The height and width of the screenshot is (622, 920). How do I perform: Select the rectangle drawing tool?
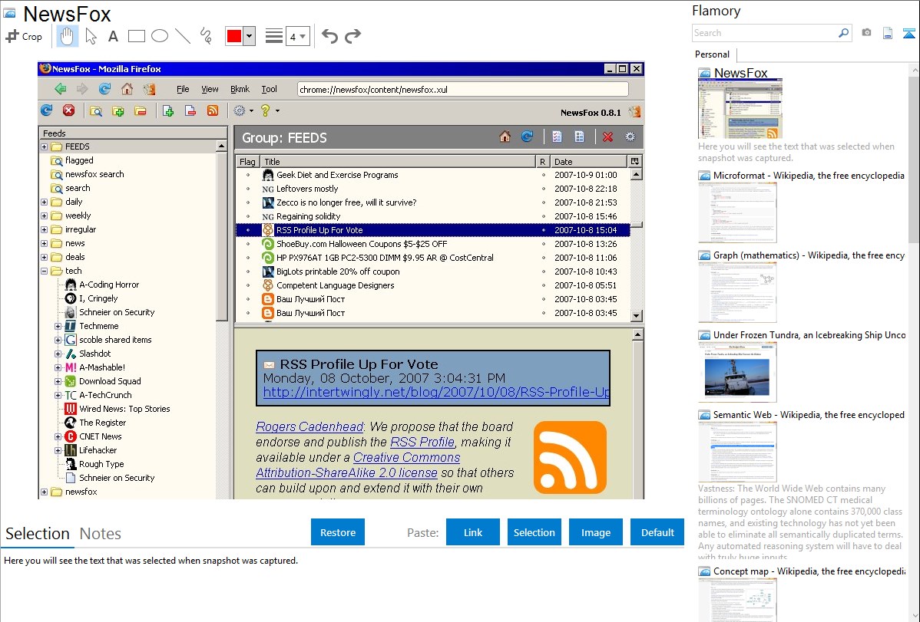(x=136, y=36)
